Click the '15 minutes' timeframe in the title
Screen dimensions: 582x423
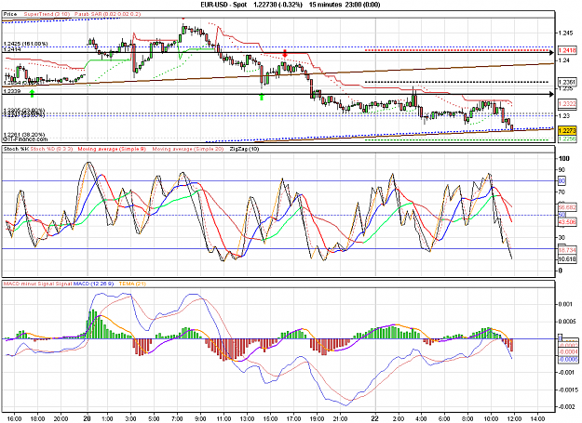tap(325, 5)
